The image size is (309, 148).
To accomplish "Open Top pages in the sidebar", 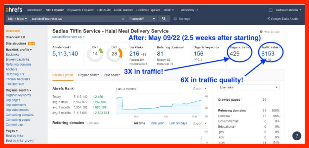I will tap(13, 100).
